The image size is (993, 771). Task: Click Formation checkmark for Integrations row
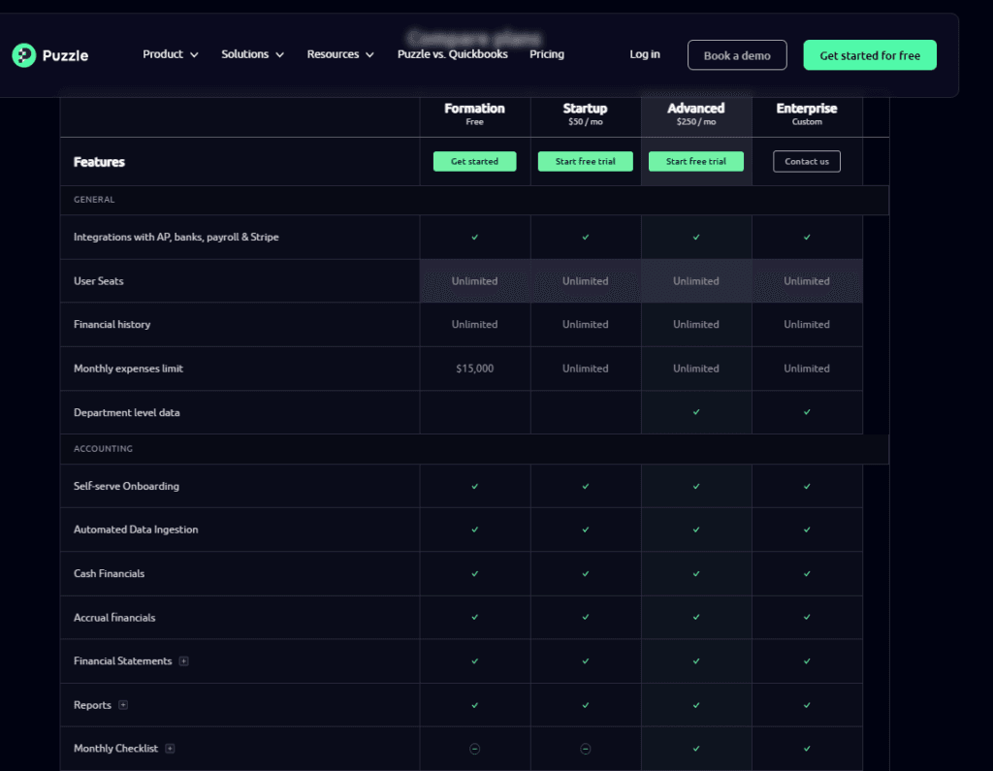(474, 238)
